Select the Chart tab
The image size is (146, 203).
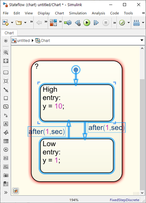(9, 33)
